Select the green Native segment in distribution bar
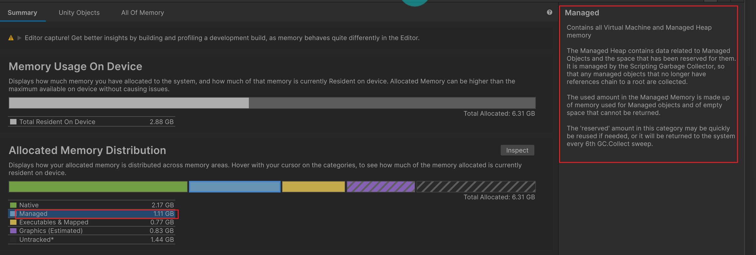756x255 pixels. 98,187
